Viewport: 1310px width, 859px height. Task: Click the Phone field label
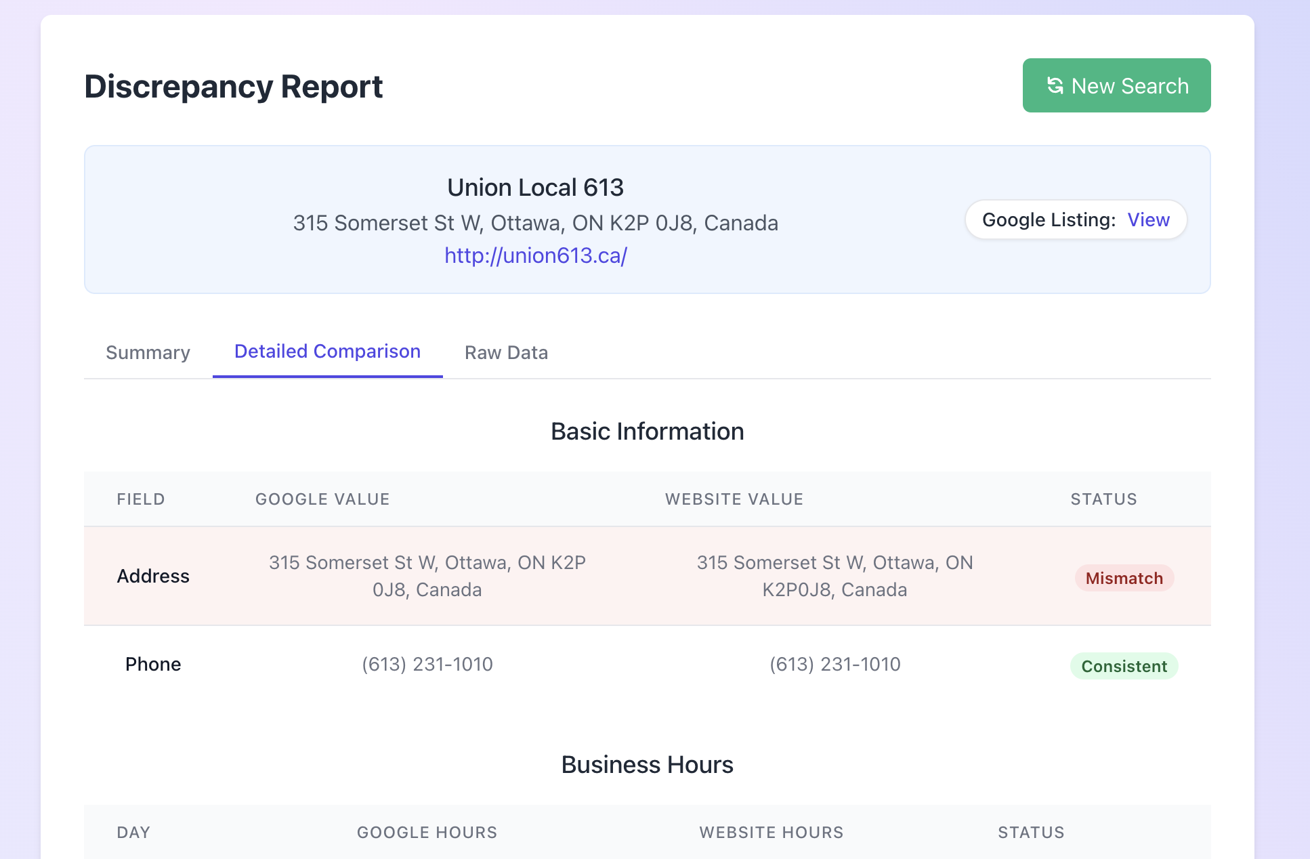coord(153,664)
